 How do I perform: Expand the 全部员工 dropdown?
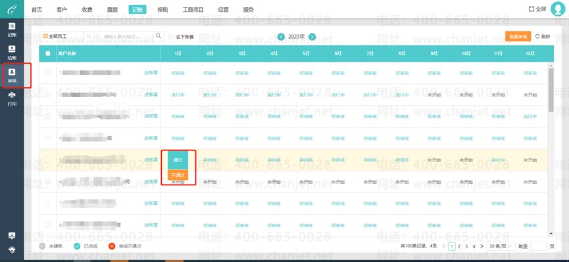point(66,36)
